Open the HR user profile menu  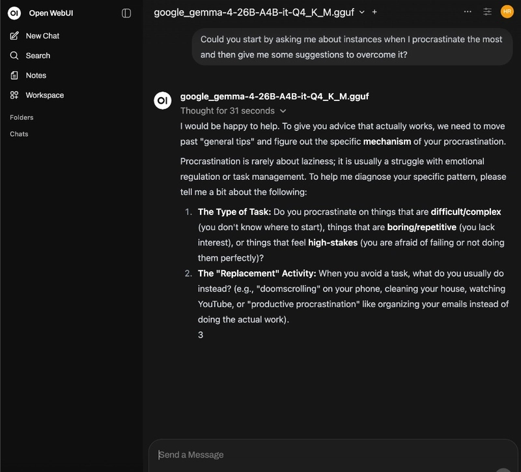[507, 12]
